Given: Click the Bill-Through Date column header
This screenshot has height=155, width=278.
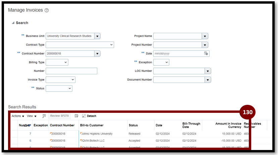Looking at the screenshot, I should click(191, 125).
